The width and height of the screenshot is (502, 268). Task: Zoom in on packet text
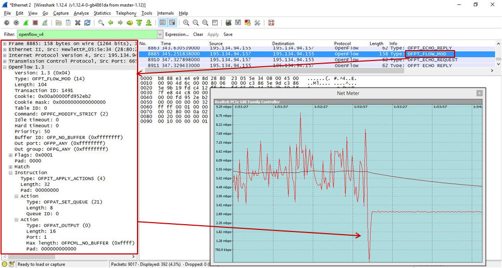tap(186, 23)
